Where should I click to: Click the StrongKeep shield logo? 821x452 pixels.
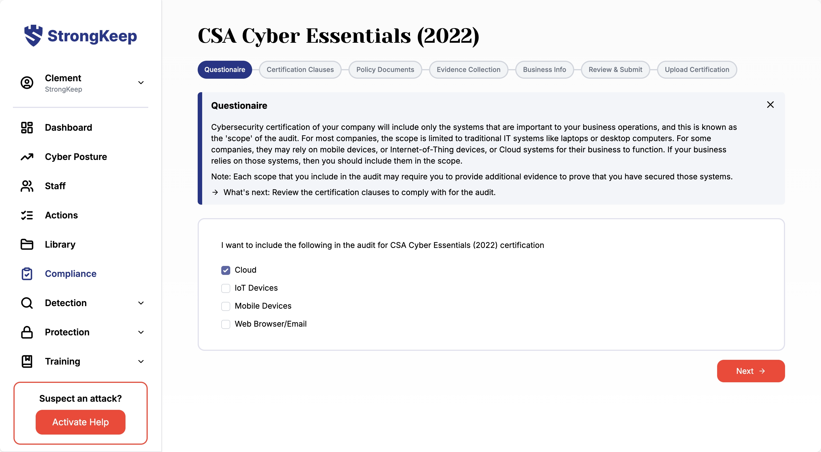pyautogui.click(x=33, y=35)
